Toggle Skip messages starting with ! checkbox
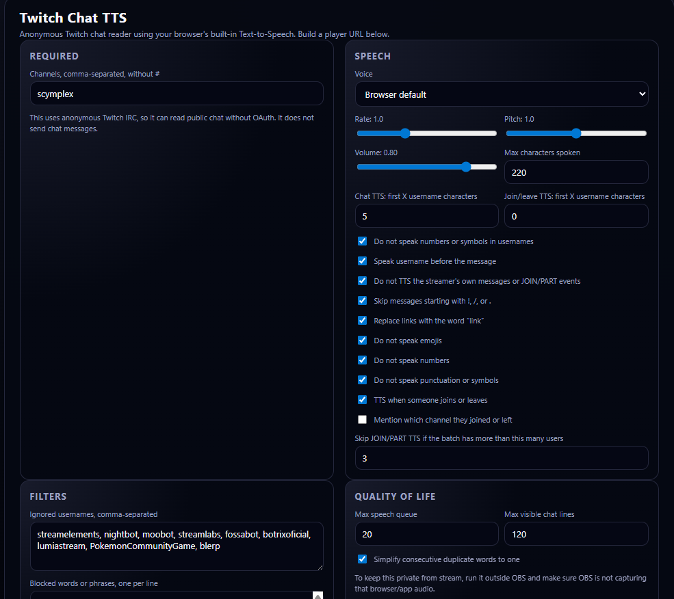Viewport: 674px width, 599px height. click(x=363, y=300)
